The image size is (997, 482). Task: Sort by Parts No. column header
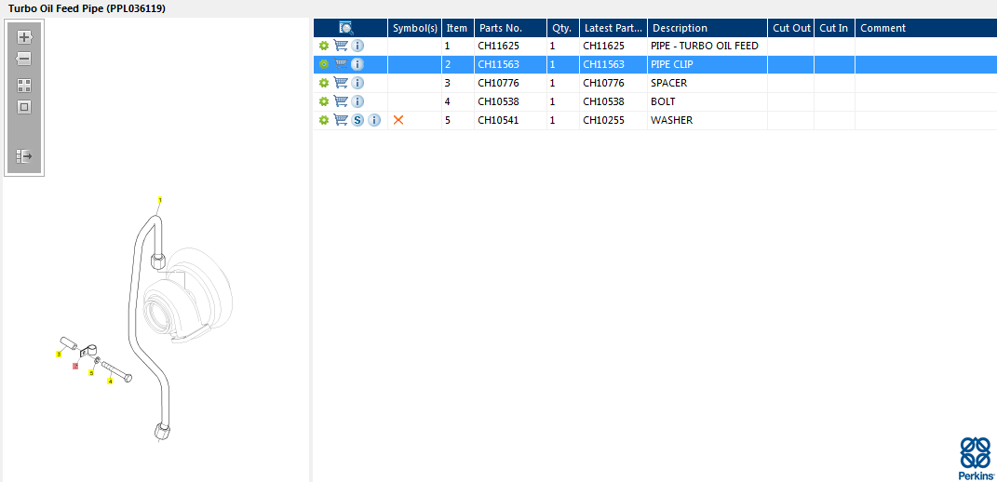coord(510,28)
